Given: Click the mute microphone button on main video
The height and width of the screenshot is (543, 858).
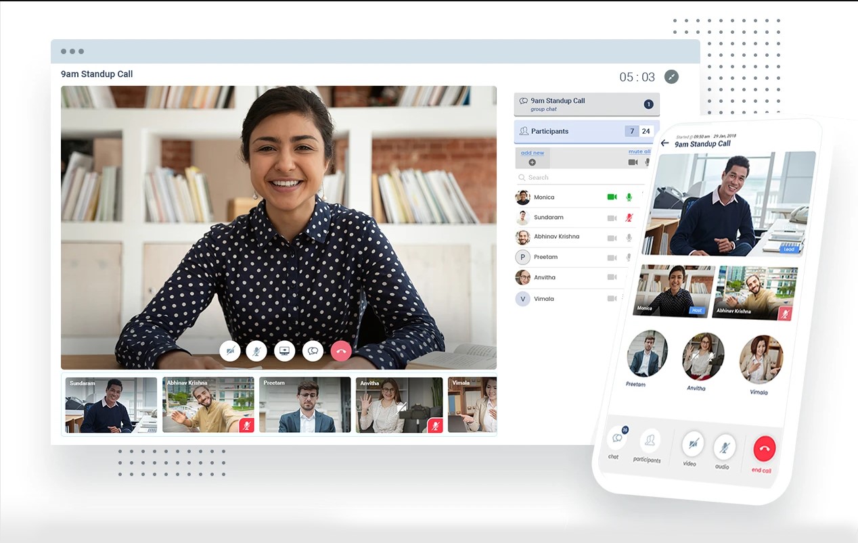Looking at the screenshot, I should pyautogui.click(x=256, y=351).
